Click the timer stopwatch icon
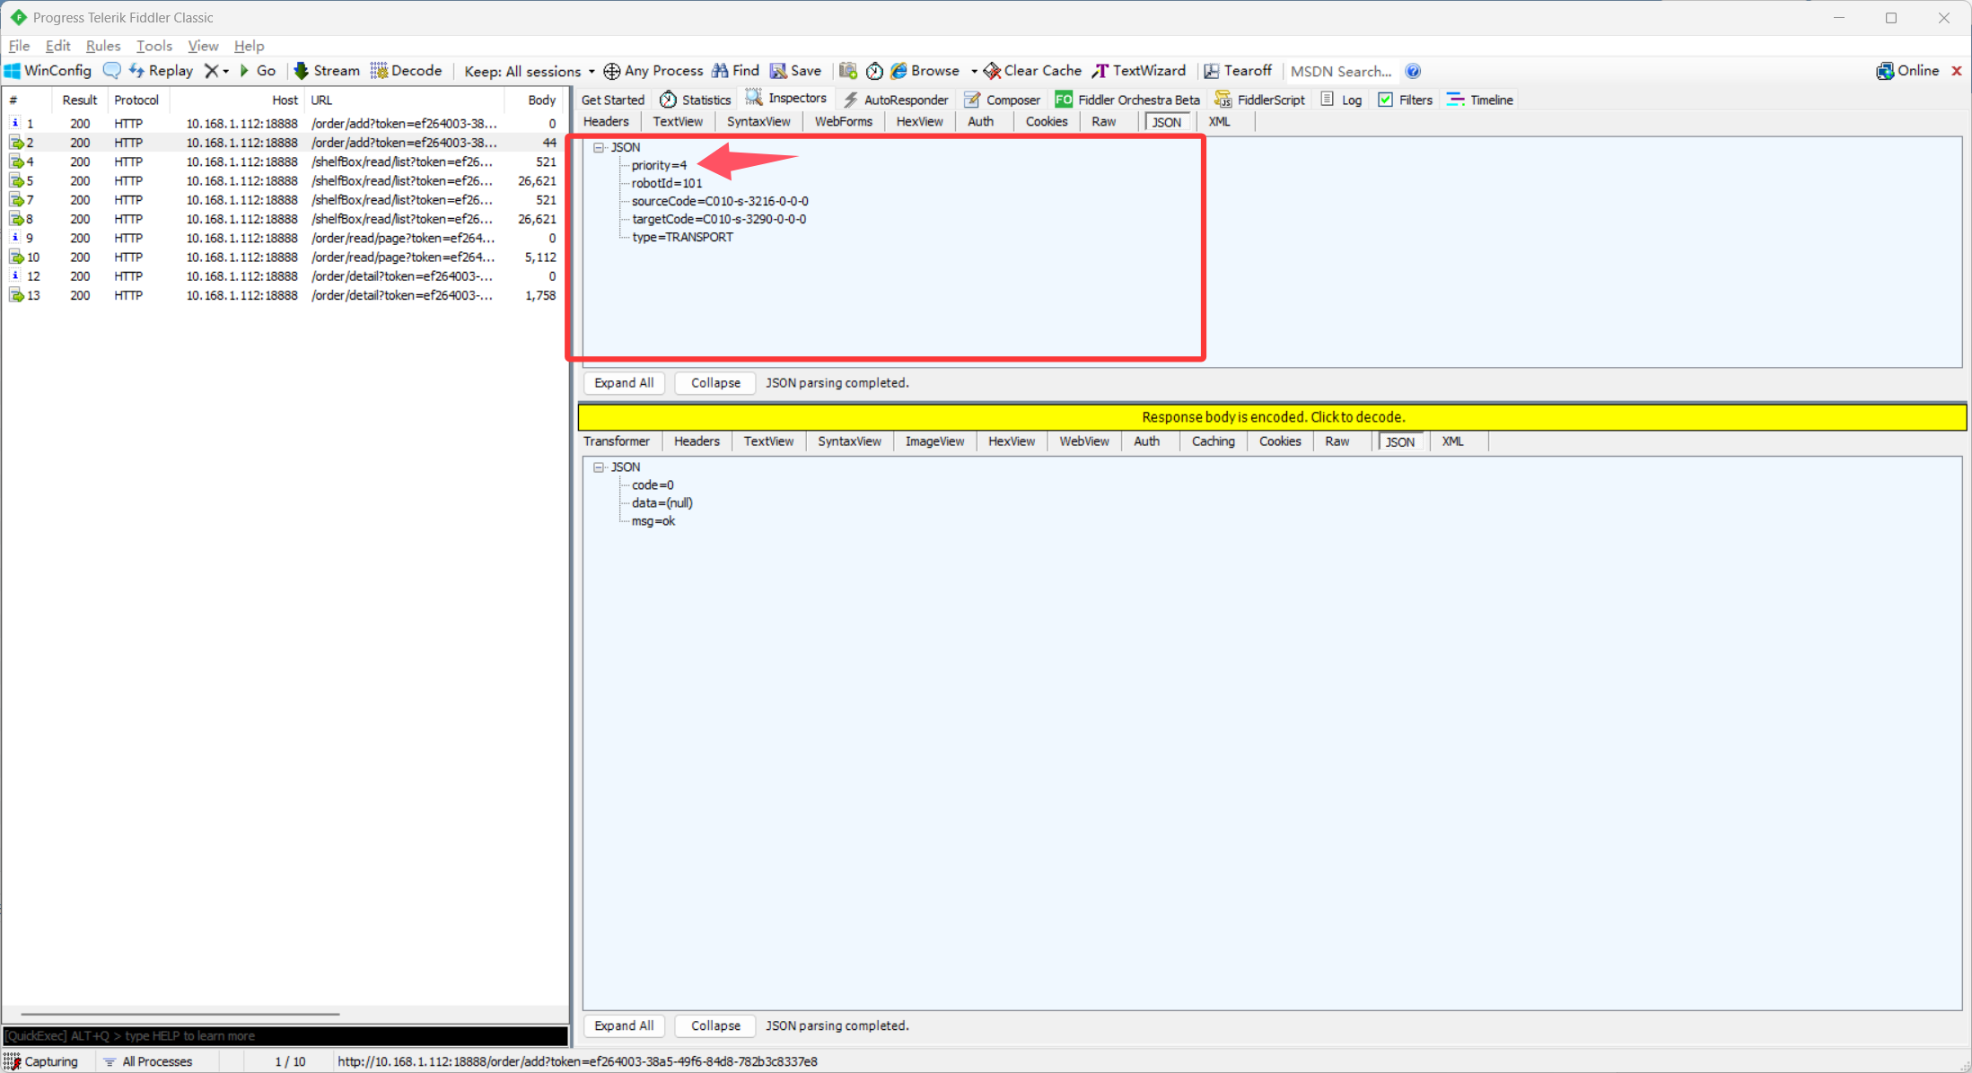The height and width of the screenshot is (1073, 1972). [874, 71]
